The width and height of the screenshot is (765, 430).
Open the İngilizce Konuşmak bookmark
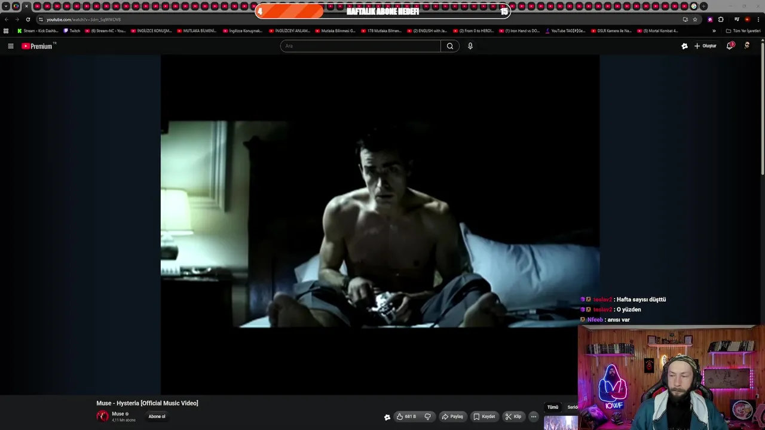point(242,30)
